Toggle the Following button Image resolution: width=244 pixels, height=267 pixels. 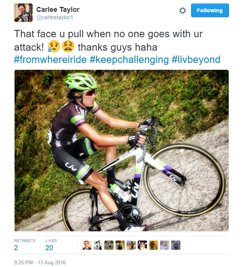pos(210,10)
